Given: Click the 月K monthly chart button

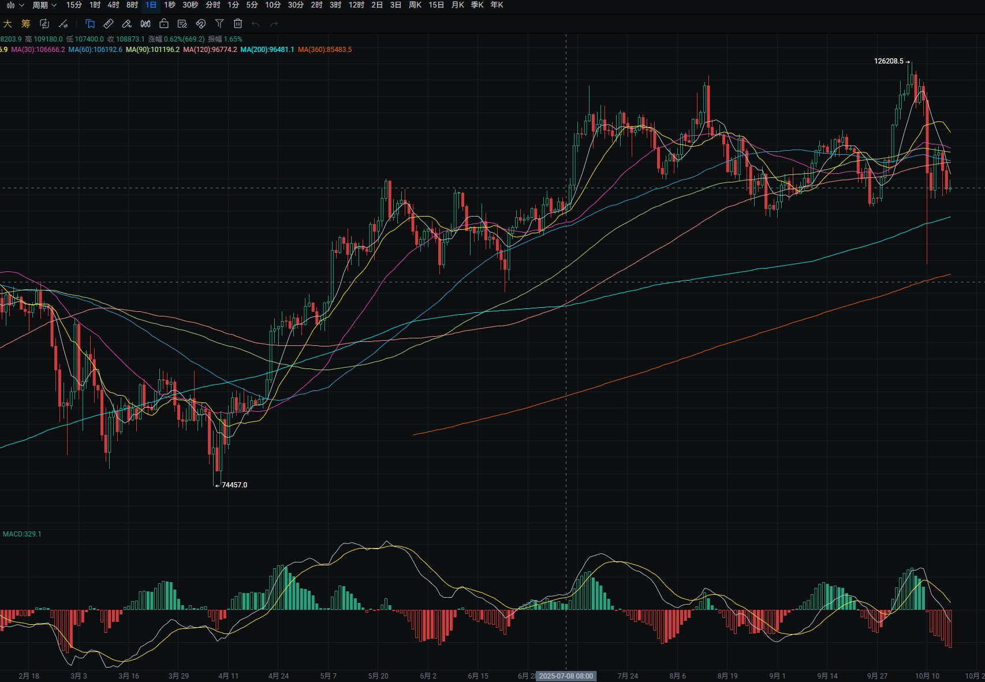Looking at the screenshot, I should [458, 5].
